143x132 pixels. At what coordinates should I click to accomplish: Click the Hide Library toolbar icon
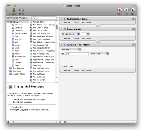point(13,10)
